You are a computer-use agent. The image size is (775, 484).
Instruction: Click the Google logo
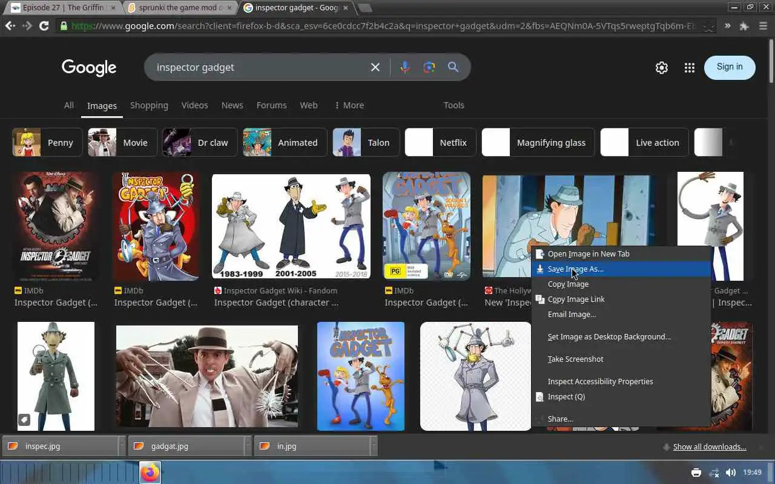coord(89,68)
